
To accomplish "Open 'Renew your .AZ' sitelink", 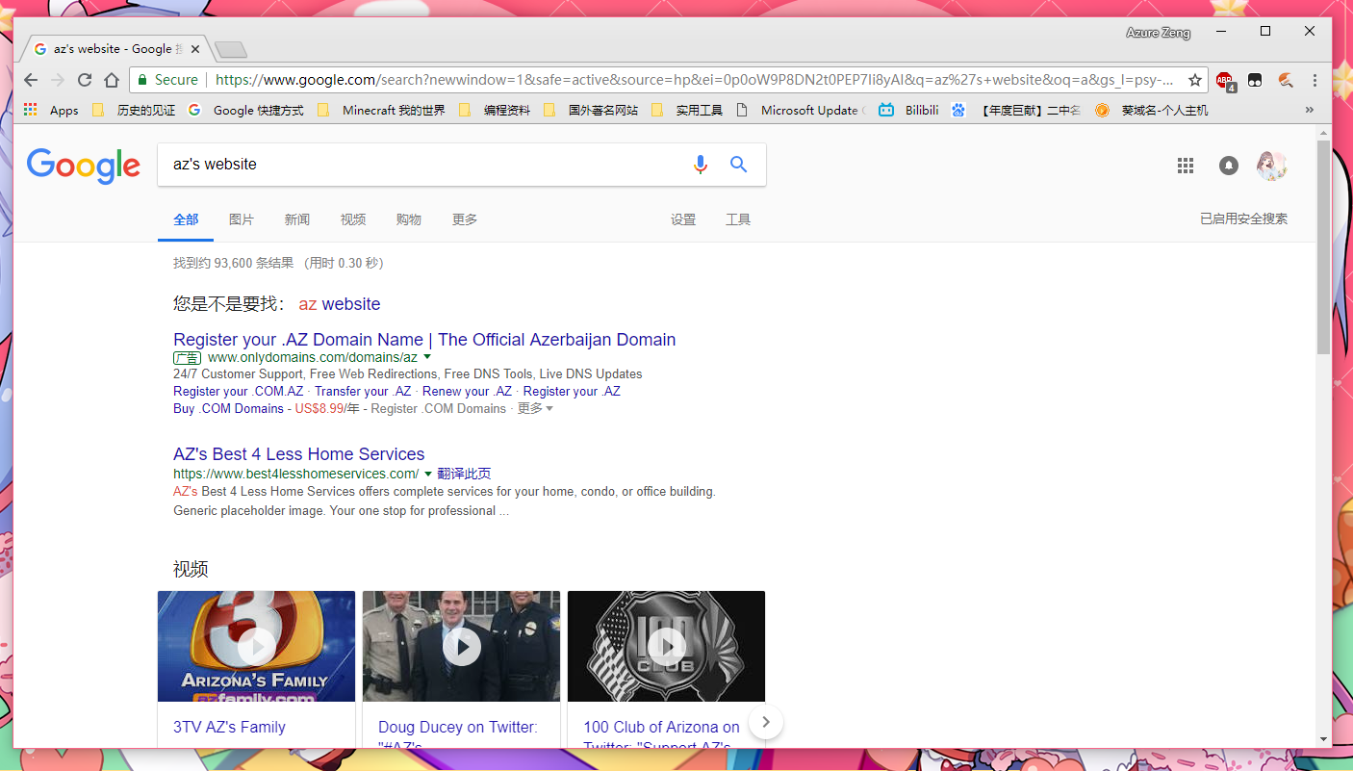I will click(468, 392).
